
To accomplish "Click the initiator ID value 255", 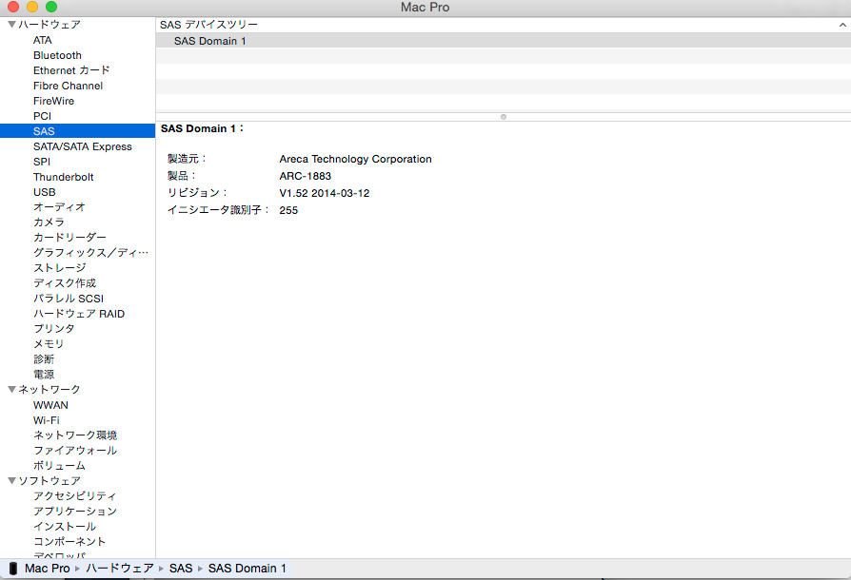I will (288, 210).
